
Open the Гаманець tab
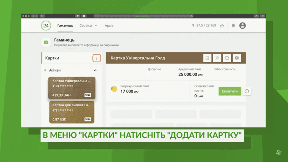[65, 26]
